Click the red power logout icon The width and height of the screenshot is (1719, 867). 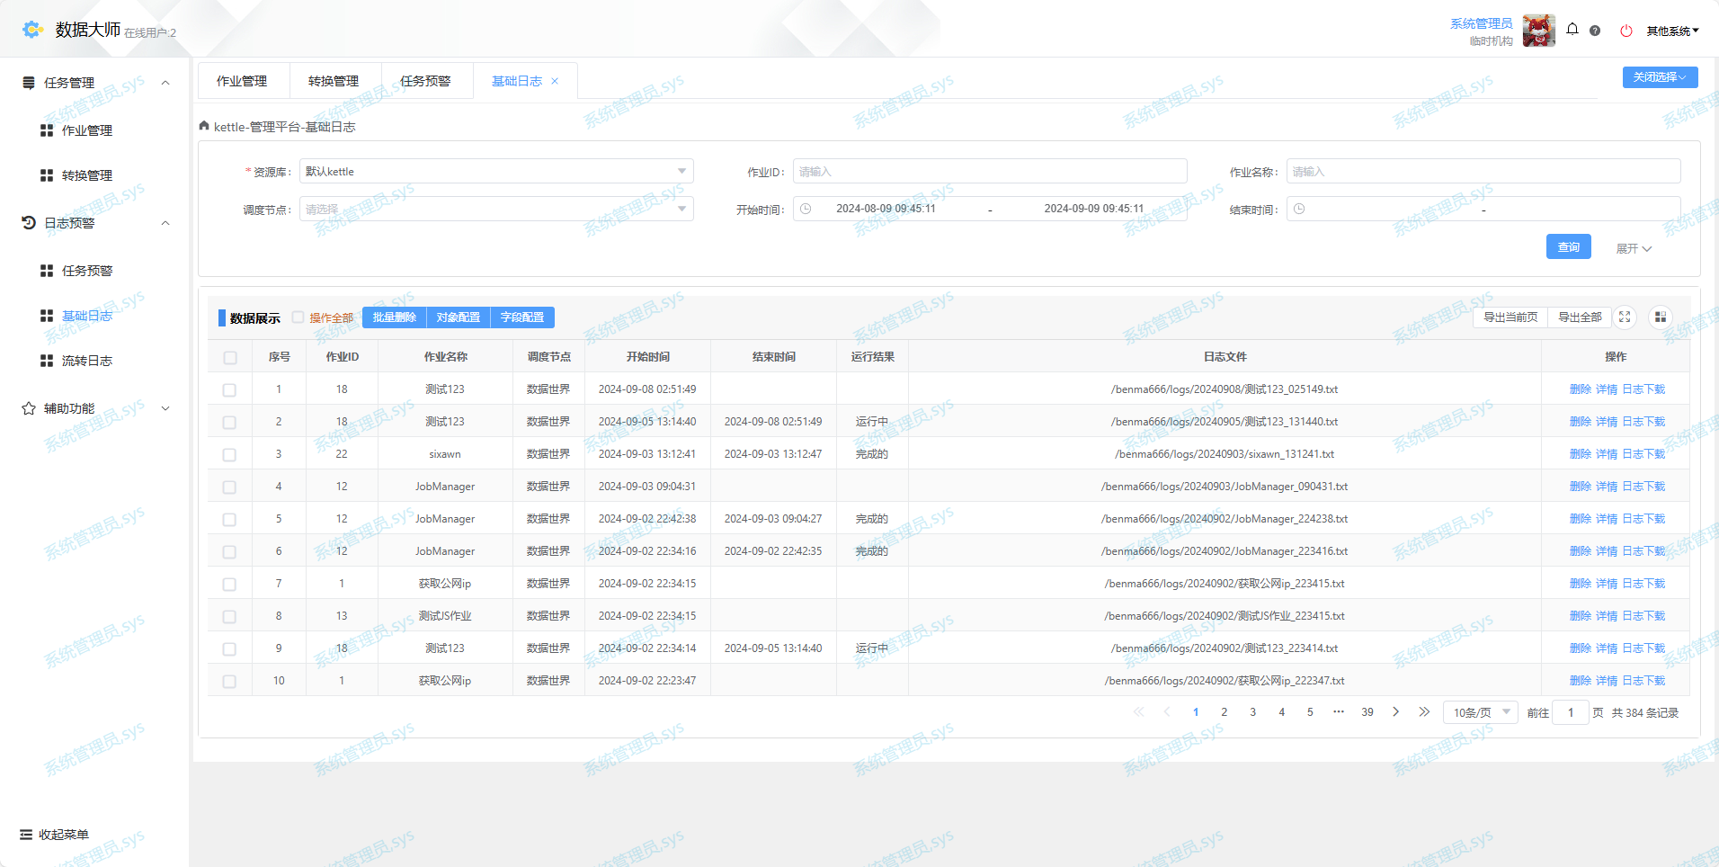[x=1625, y=31]
